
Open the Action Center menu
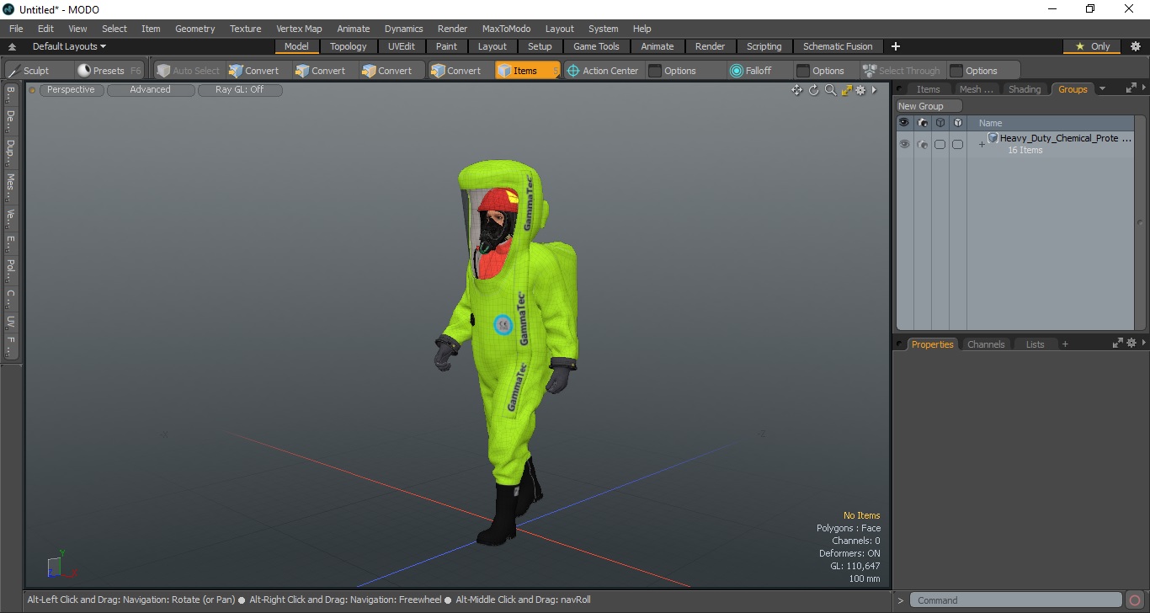[x=603, y=71]
